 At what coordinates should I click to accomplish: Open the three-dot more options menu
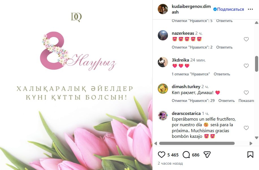pyautogui.click(x=250, y=9)
